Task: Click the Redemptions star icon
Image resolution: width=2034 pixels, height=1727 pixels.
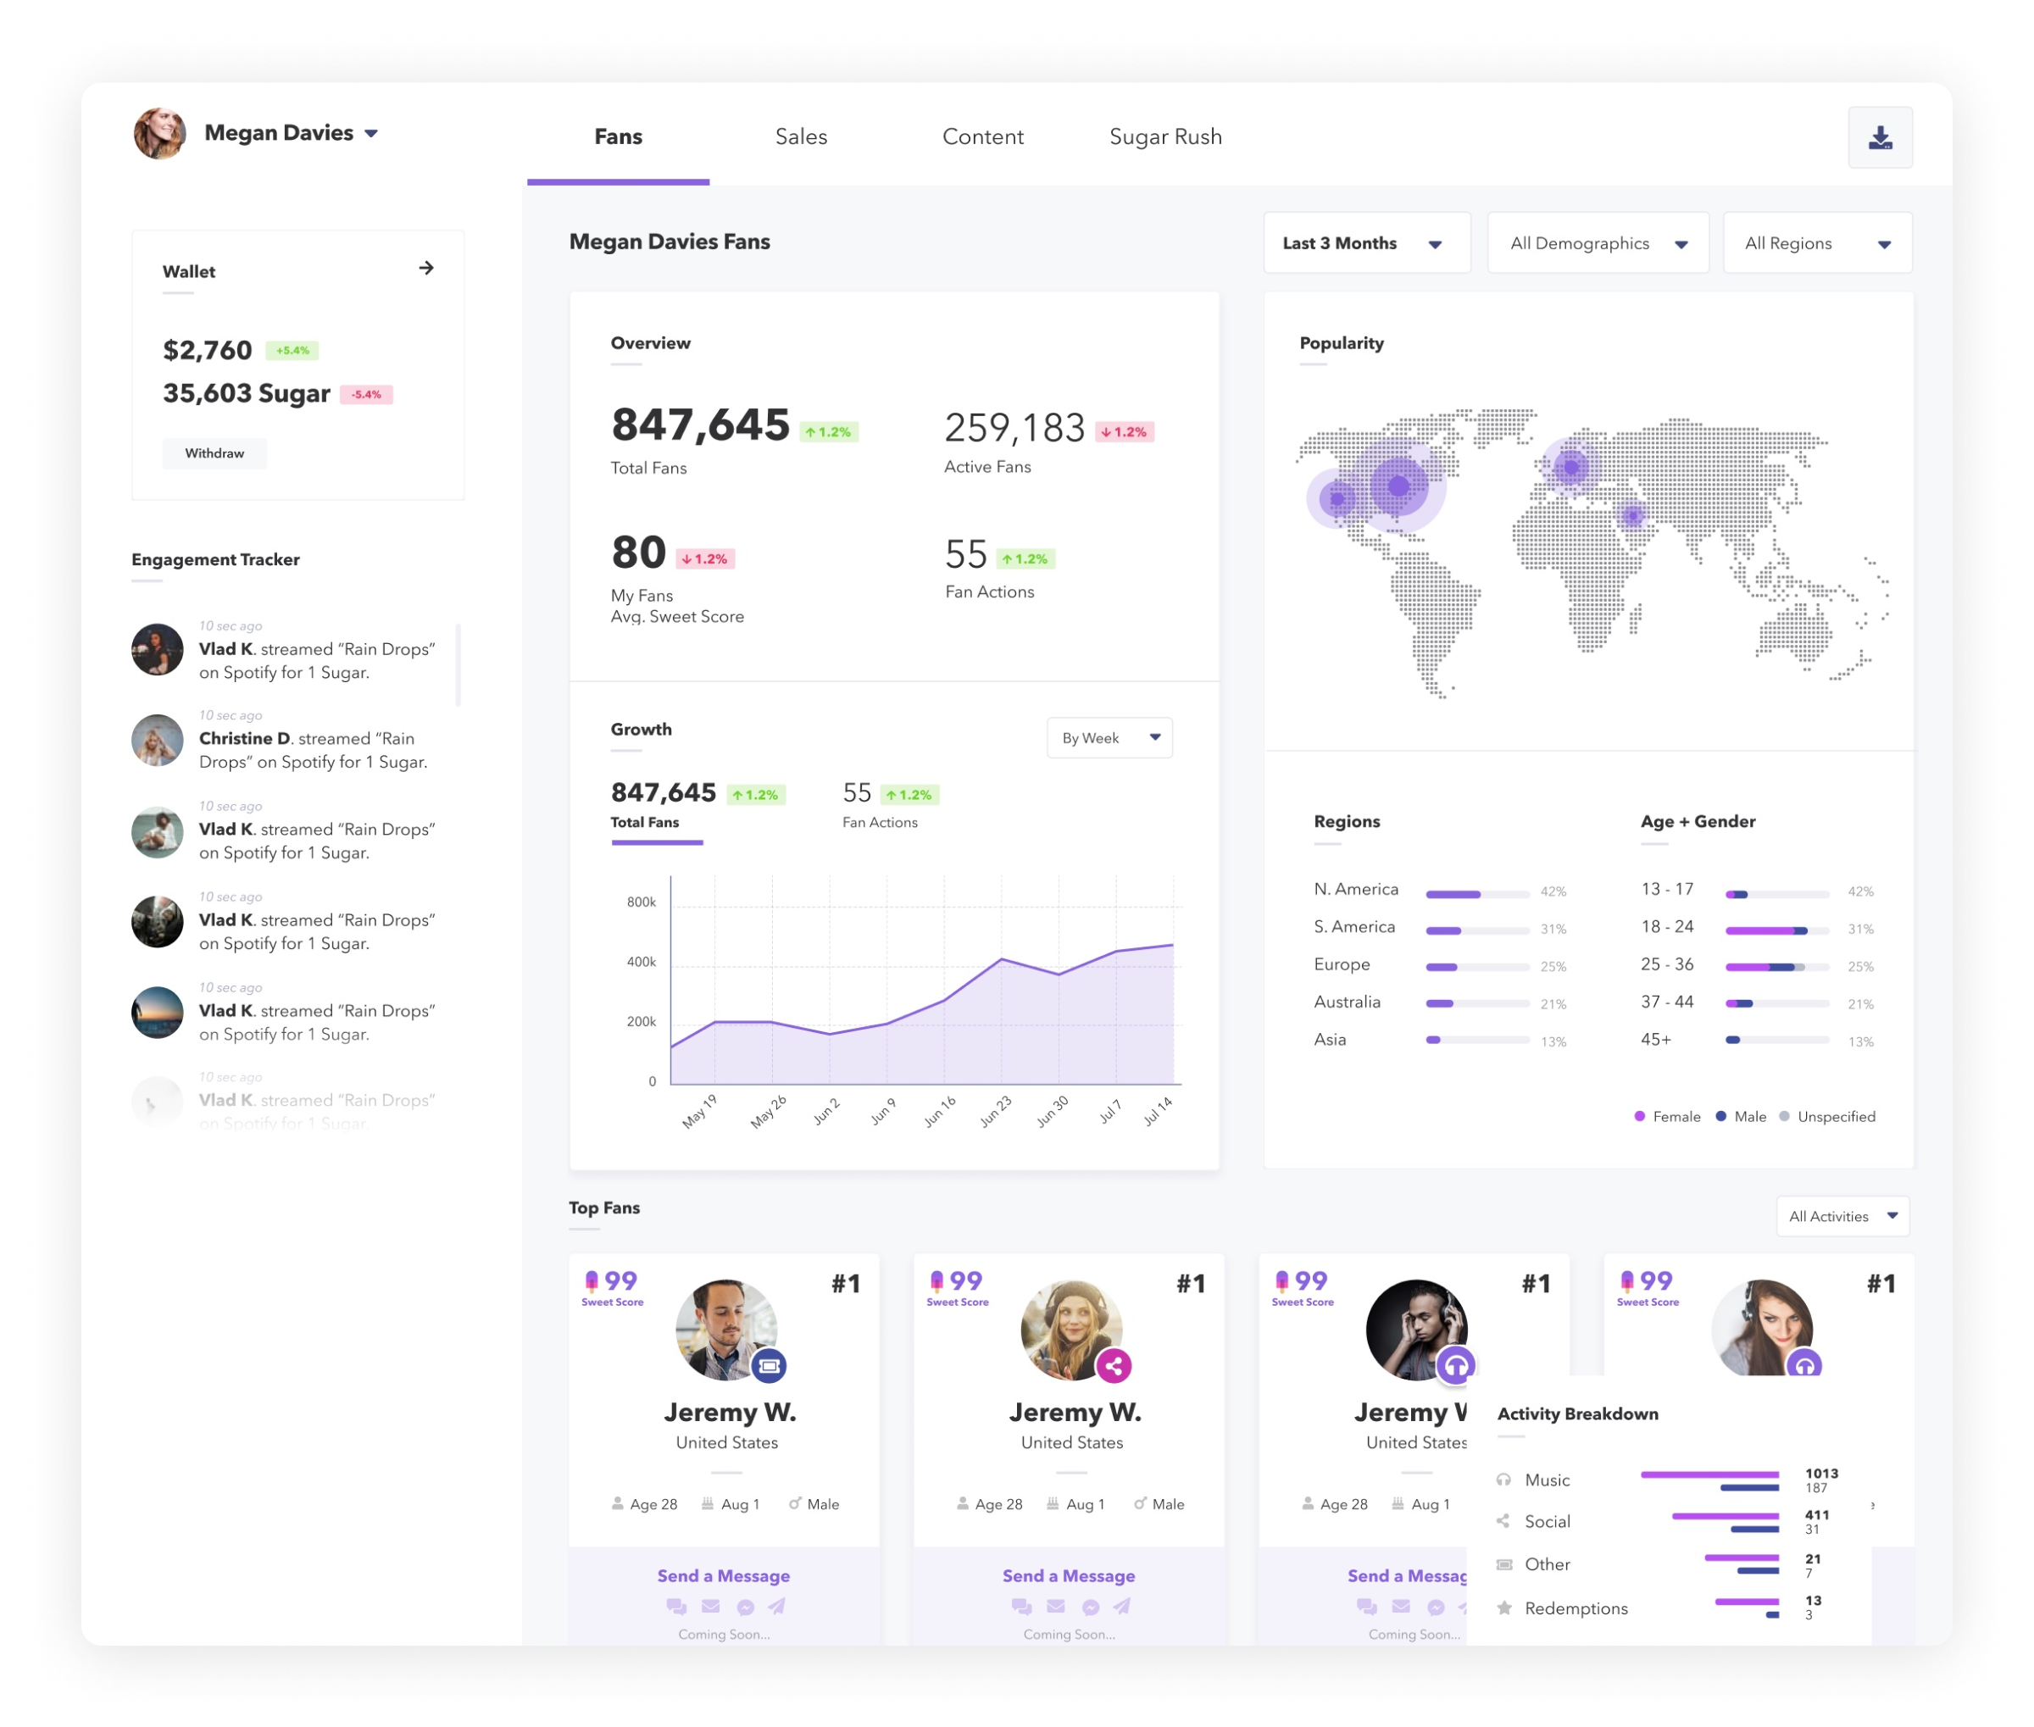Action: click(1504, 1608)
